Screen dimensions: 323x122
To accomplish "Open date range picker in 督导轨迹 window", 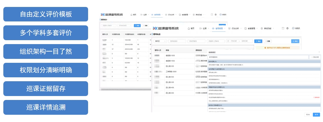I will (239, 41).
